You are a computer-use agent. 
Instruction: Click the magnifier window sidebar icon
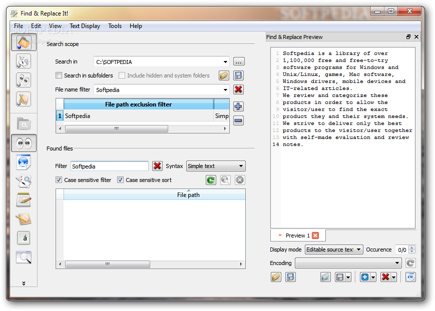coord(24,257)
